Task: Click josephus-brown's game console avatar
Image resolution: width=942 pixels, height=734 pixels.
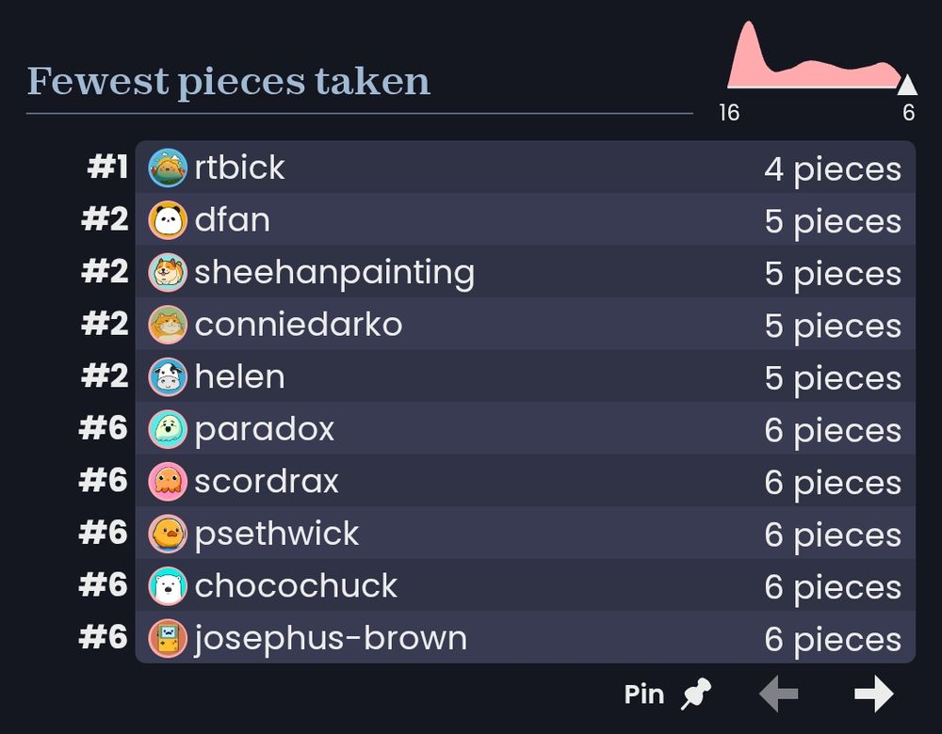Action: [x=168, y=637]
